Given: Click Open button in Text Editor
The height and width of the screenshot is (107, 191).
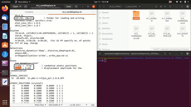Looking at the screenshot, I should 16,7.
